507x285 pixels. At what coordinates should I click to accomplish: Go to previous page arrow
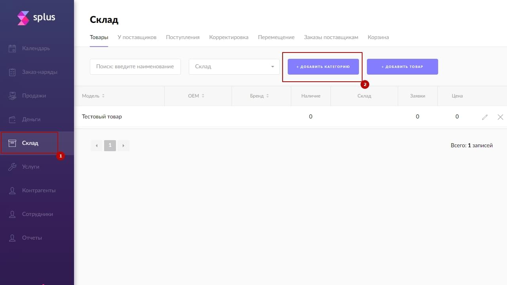tap(96, 146)
